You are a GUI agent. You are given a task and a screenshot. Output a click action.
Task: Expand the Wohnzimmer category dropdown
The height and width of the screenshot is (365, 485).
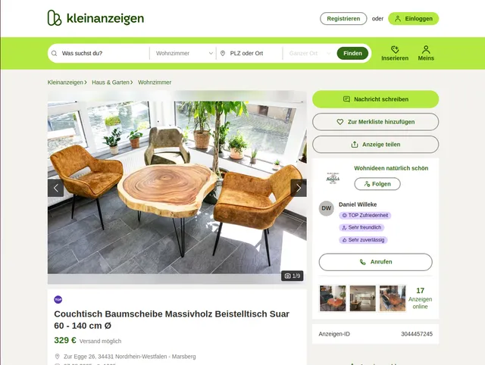tap(183, 53)
